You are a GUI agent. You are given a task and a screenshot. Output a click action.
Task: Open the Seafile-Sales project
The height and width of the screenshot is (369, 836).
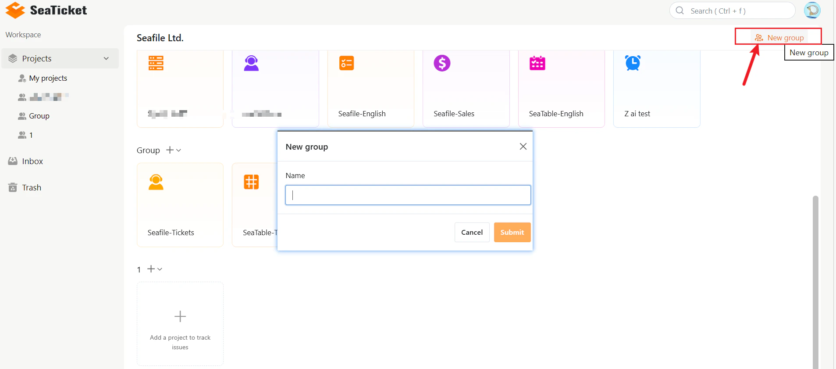click(466, 89)
